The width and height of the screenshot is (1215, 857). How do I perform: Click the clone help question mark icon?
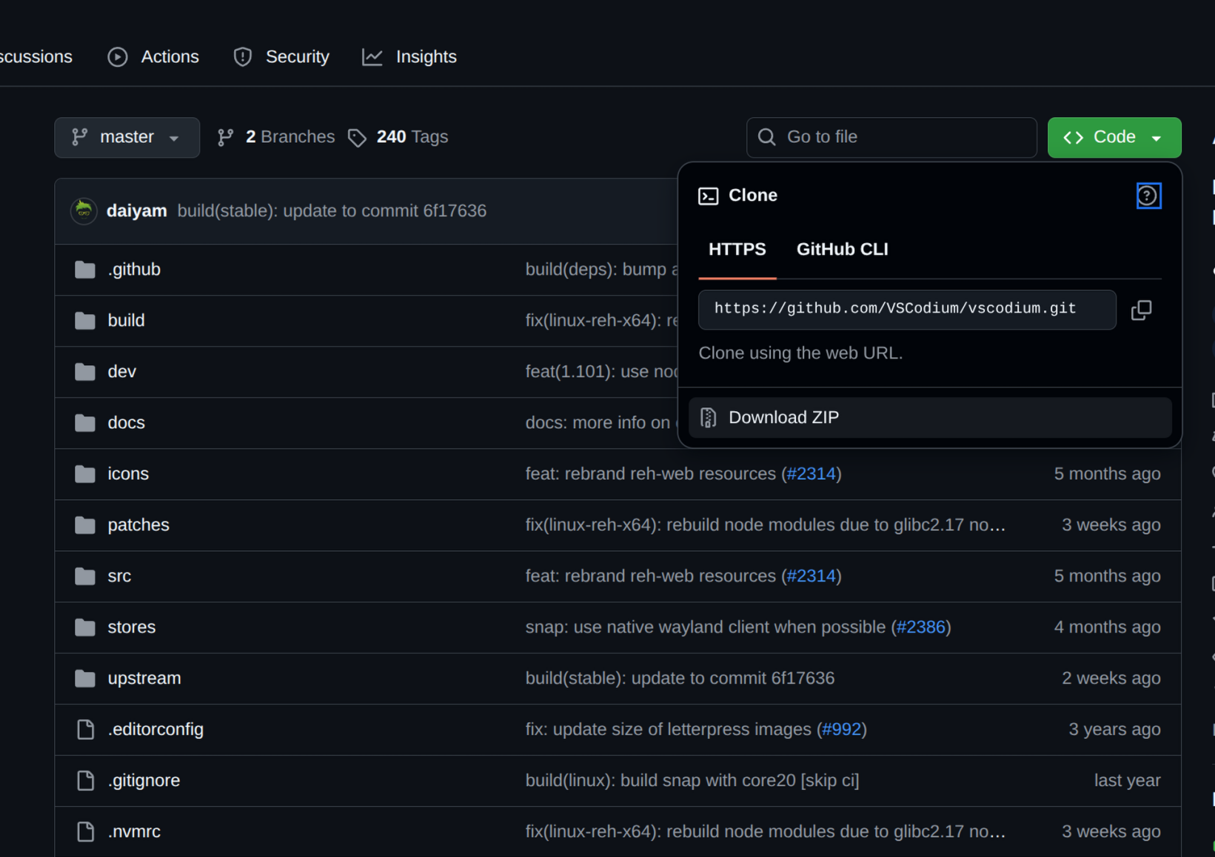coord(1148,196)
